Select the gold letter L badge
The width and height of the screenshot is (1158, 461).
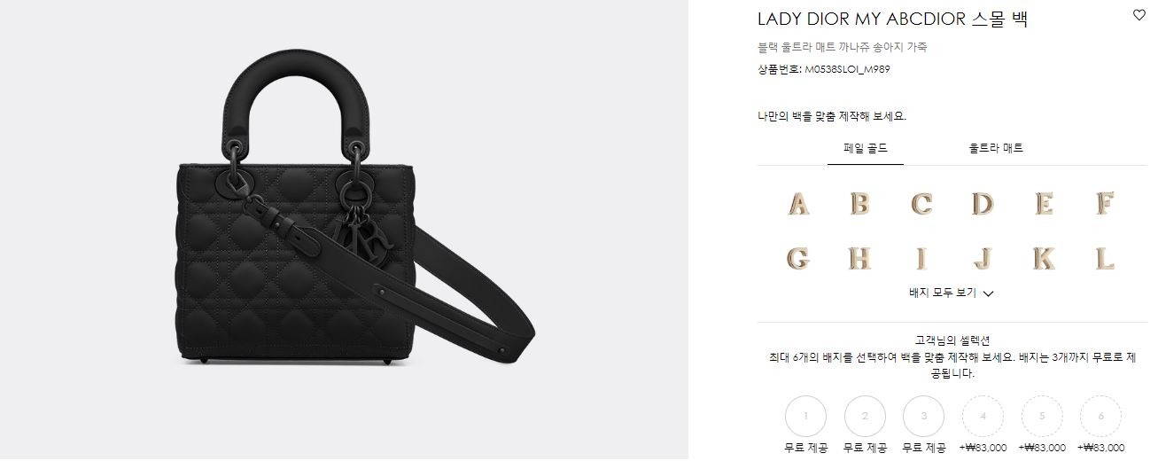(x=1104, y=259)
